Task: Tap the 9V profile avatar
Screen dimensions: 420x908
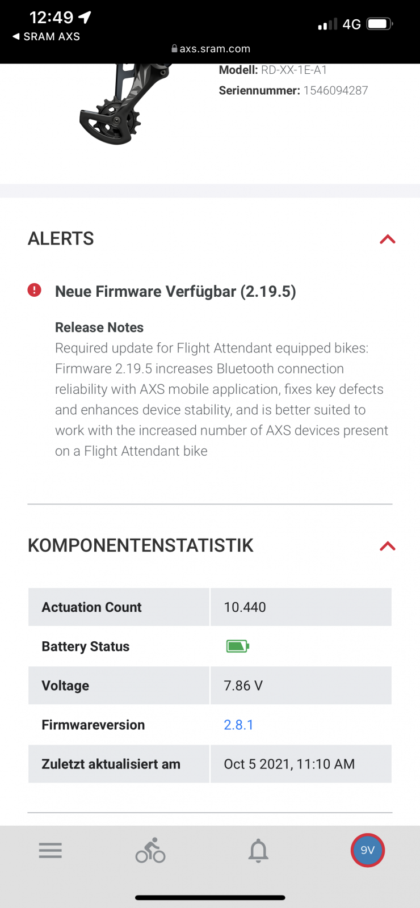Action: 368,850
